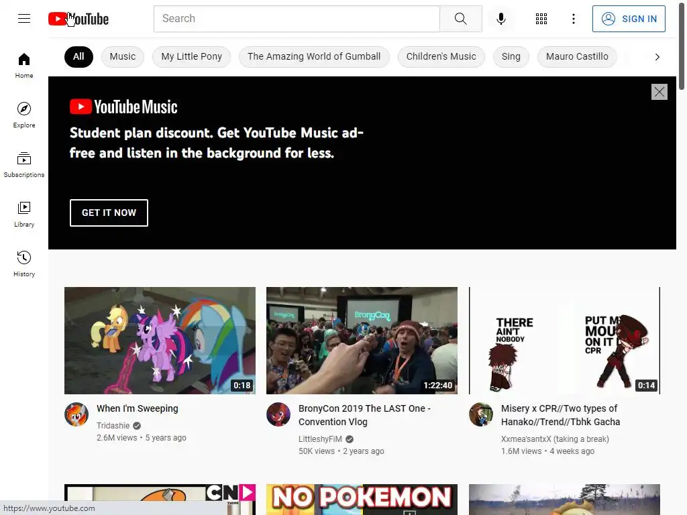This screenshot has width=687, height=515.
Task: Click the YouTube logo
Action: (x=78, y=19)
